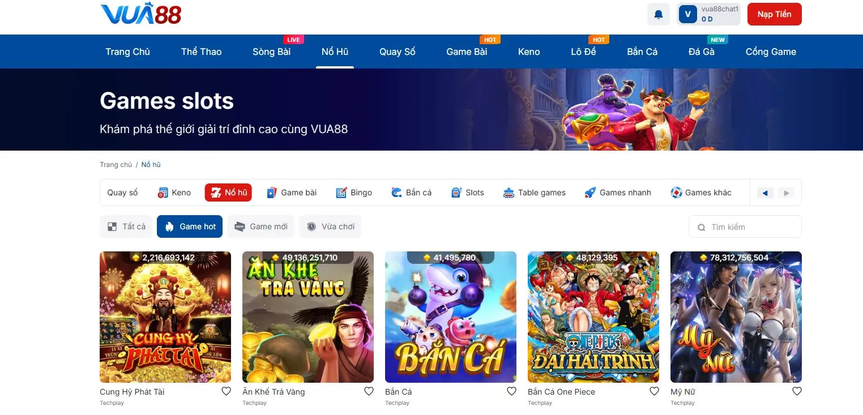The image size is (863, 415).
Task: Click the left category scroll arrow
Action: [x=765, y=192]
